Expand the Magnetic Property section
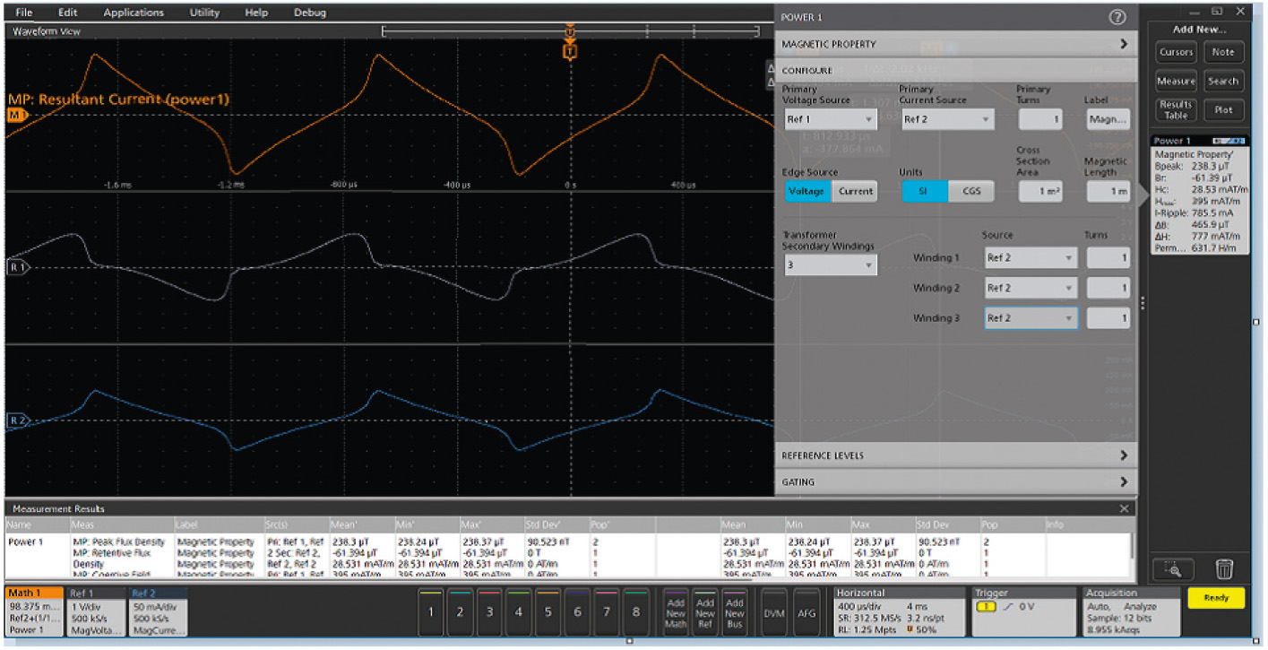 (x=955, y=44)
